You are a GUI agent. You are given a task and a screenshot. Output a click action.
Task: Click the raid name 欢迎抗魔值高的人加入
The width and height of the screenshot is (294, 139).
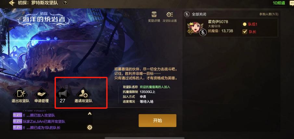(x=155, y=87)
